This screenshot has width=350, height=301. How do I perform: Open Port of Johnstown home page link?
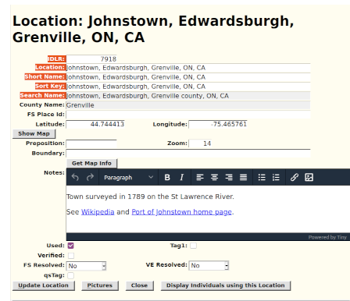[x=181, y=212]
